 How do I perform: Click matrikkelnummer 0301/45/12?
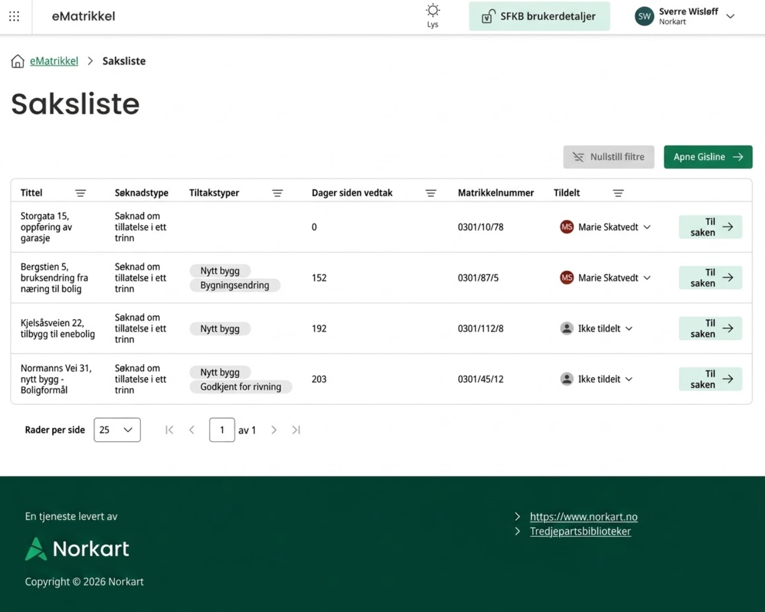coord(480,379)
